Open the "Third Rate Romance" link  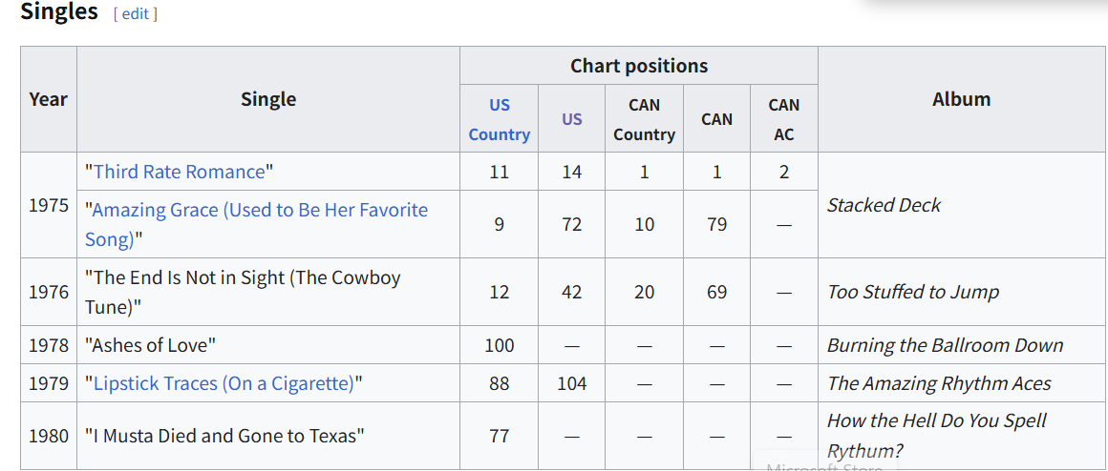pos(179,172)
